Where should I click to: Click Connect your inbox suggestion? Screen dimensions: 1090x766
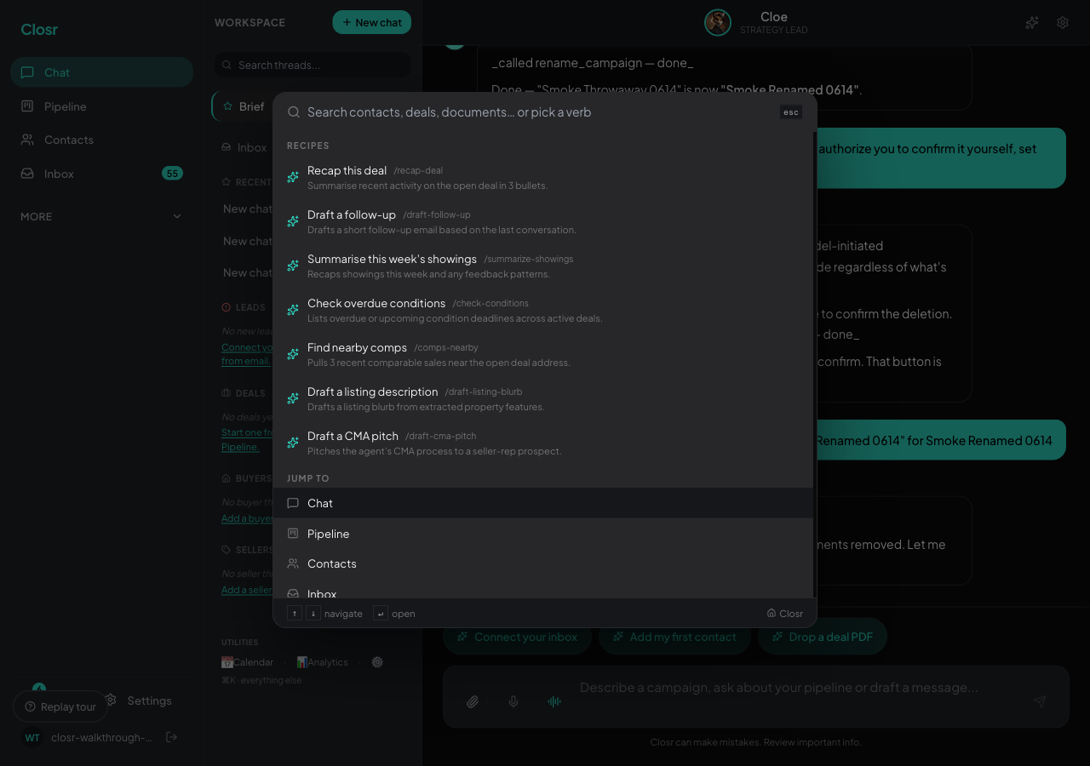pos(517,637)
